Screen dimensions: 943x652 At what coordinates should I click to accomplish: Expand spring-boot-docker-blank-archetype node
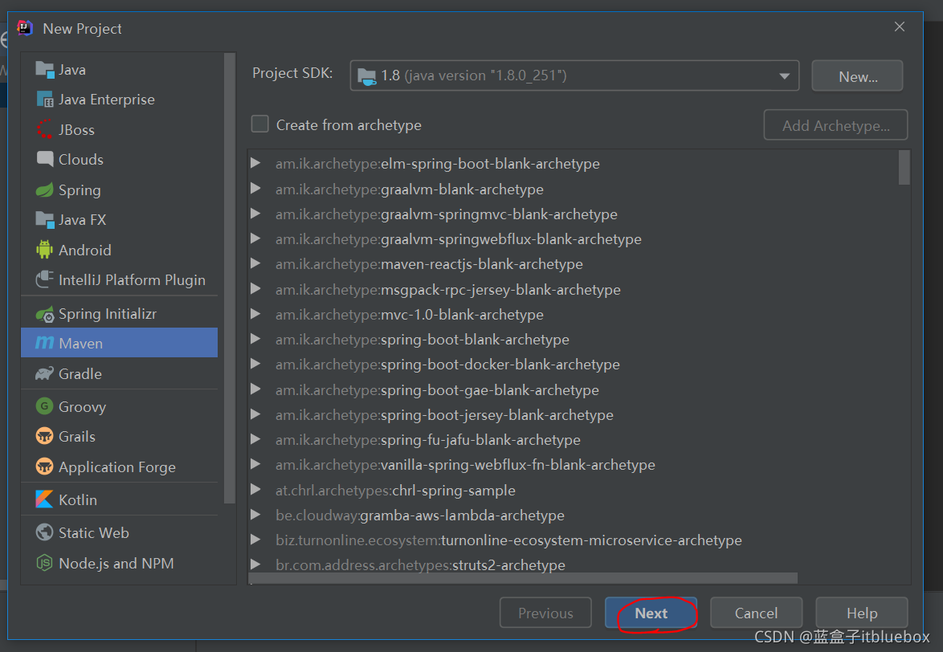click(255, 365)
